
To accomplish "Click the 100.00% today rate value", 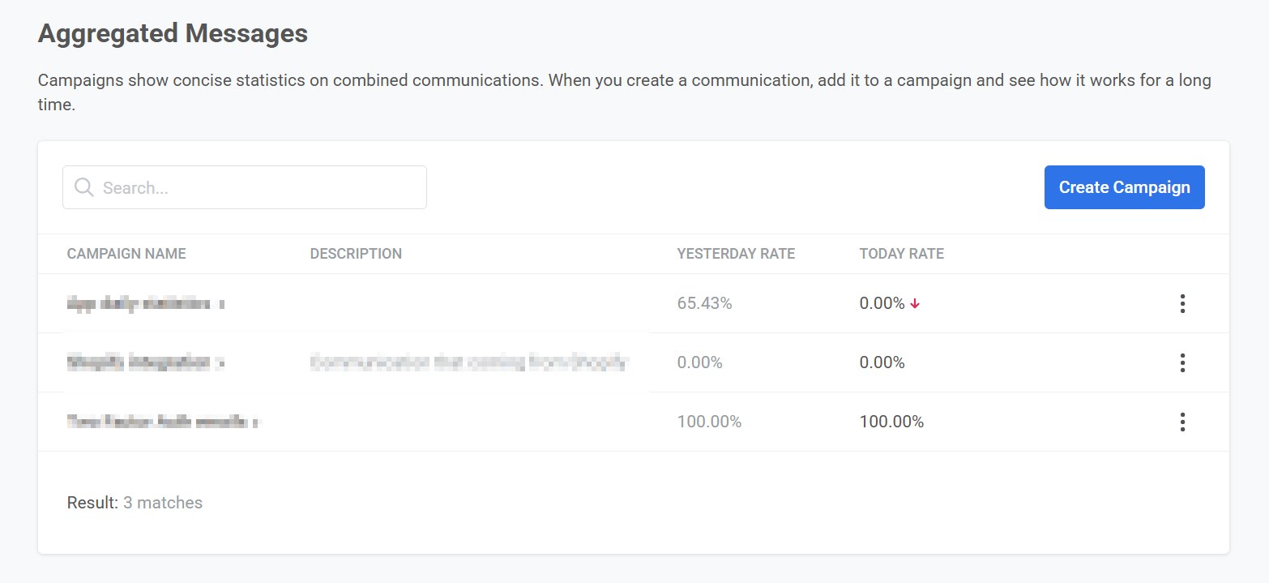I will (891, 422).
